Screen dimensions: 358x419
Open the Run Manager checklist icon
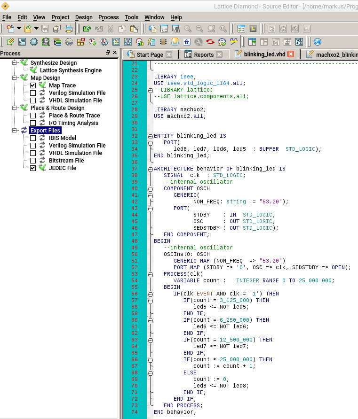point(241,29)
